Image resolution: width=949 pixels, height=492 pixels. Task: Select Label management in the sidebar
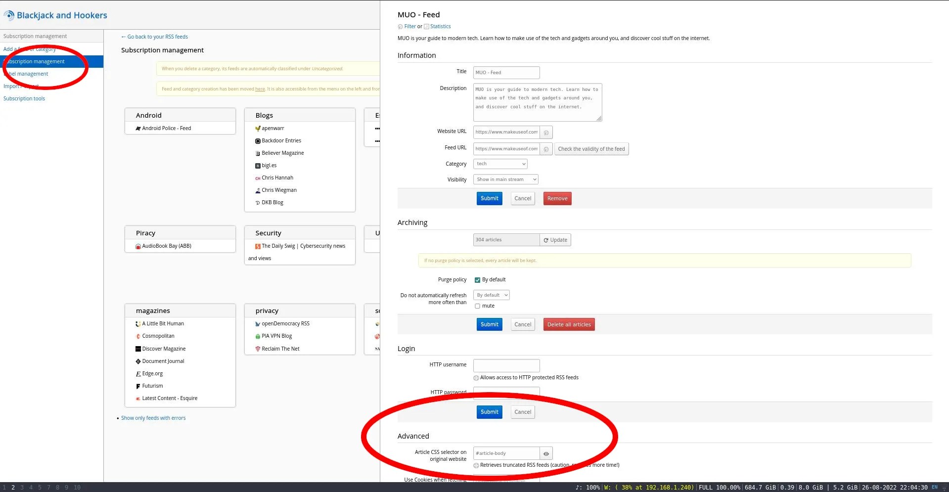click(27, 73)
